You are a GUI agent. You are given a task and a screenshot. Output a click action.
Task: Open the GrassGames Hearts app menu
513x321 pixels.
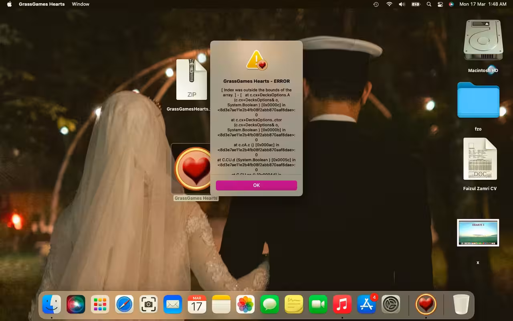click(42, 4)
